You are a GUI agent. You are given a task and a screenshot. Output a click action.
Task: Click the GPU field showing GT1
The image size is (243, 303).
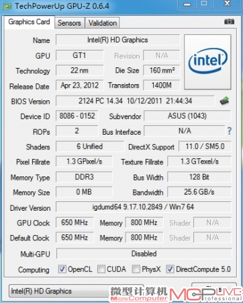click(79, 55)
